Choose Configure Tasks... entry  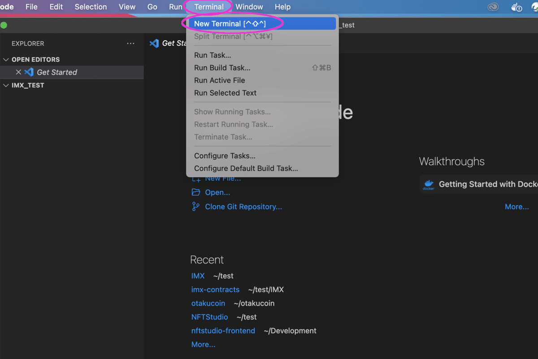pos(262,156)
